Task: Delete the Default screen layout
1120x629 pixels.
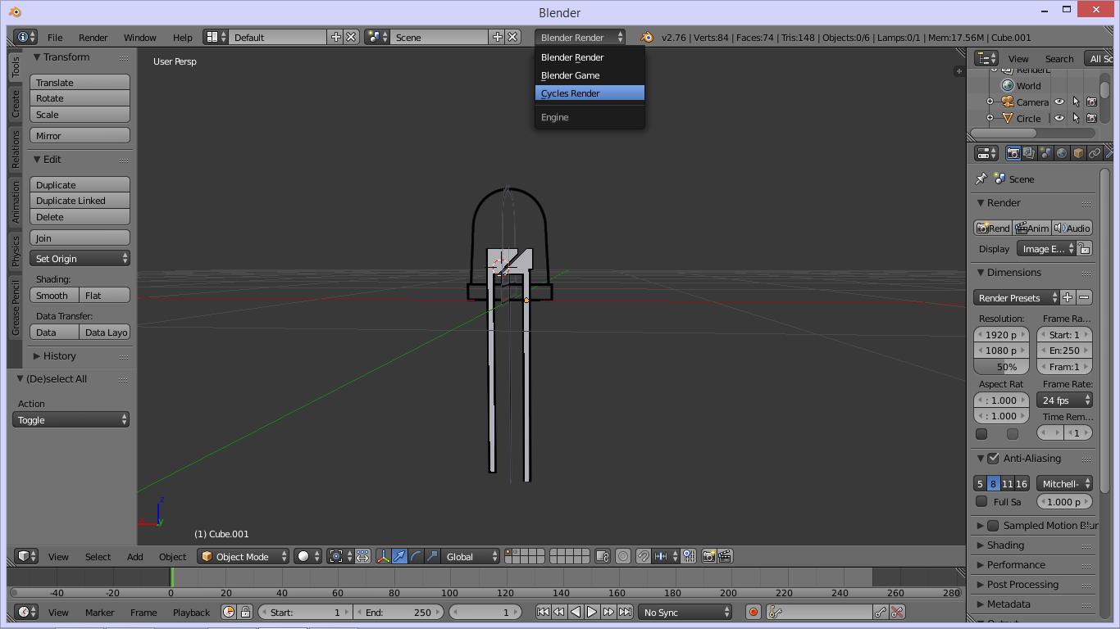Action: click(x=351, y=37)
